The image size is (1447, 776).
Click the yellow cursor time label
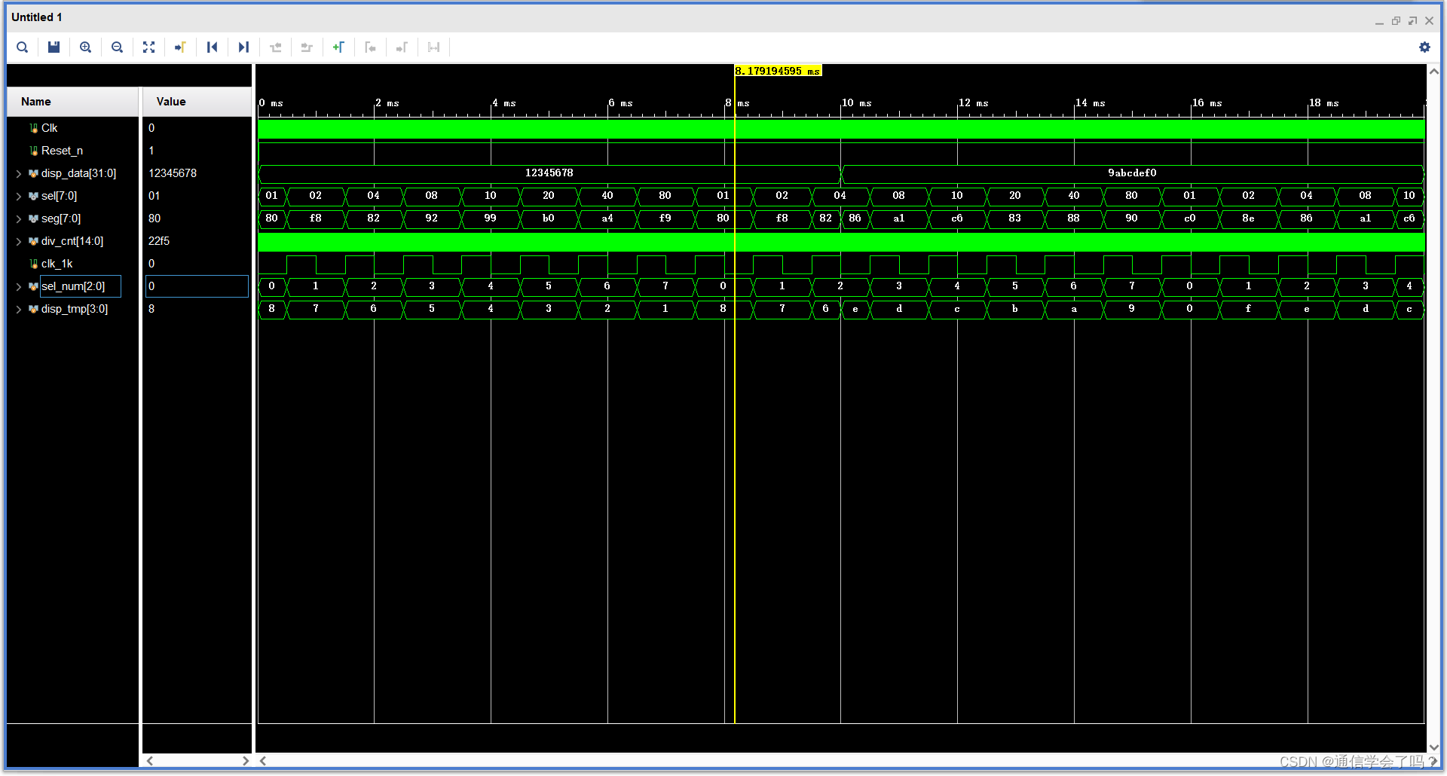(778, 71)
